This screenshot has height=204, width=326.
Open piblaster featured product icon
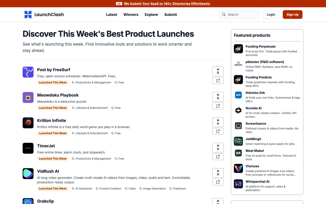pyautogui.click(x=238, y=64)
